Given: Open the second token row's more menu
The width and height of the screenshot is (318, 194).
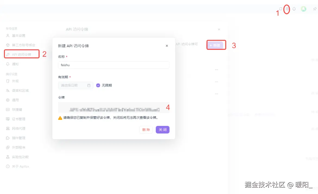Looking at the screenshot, I should pyautogui.click(x=217, y=82).
